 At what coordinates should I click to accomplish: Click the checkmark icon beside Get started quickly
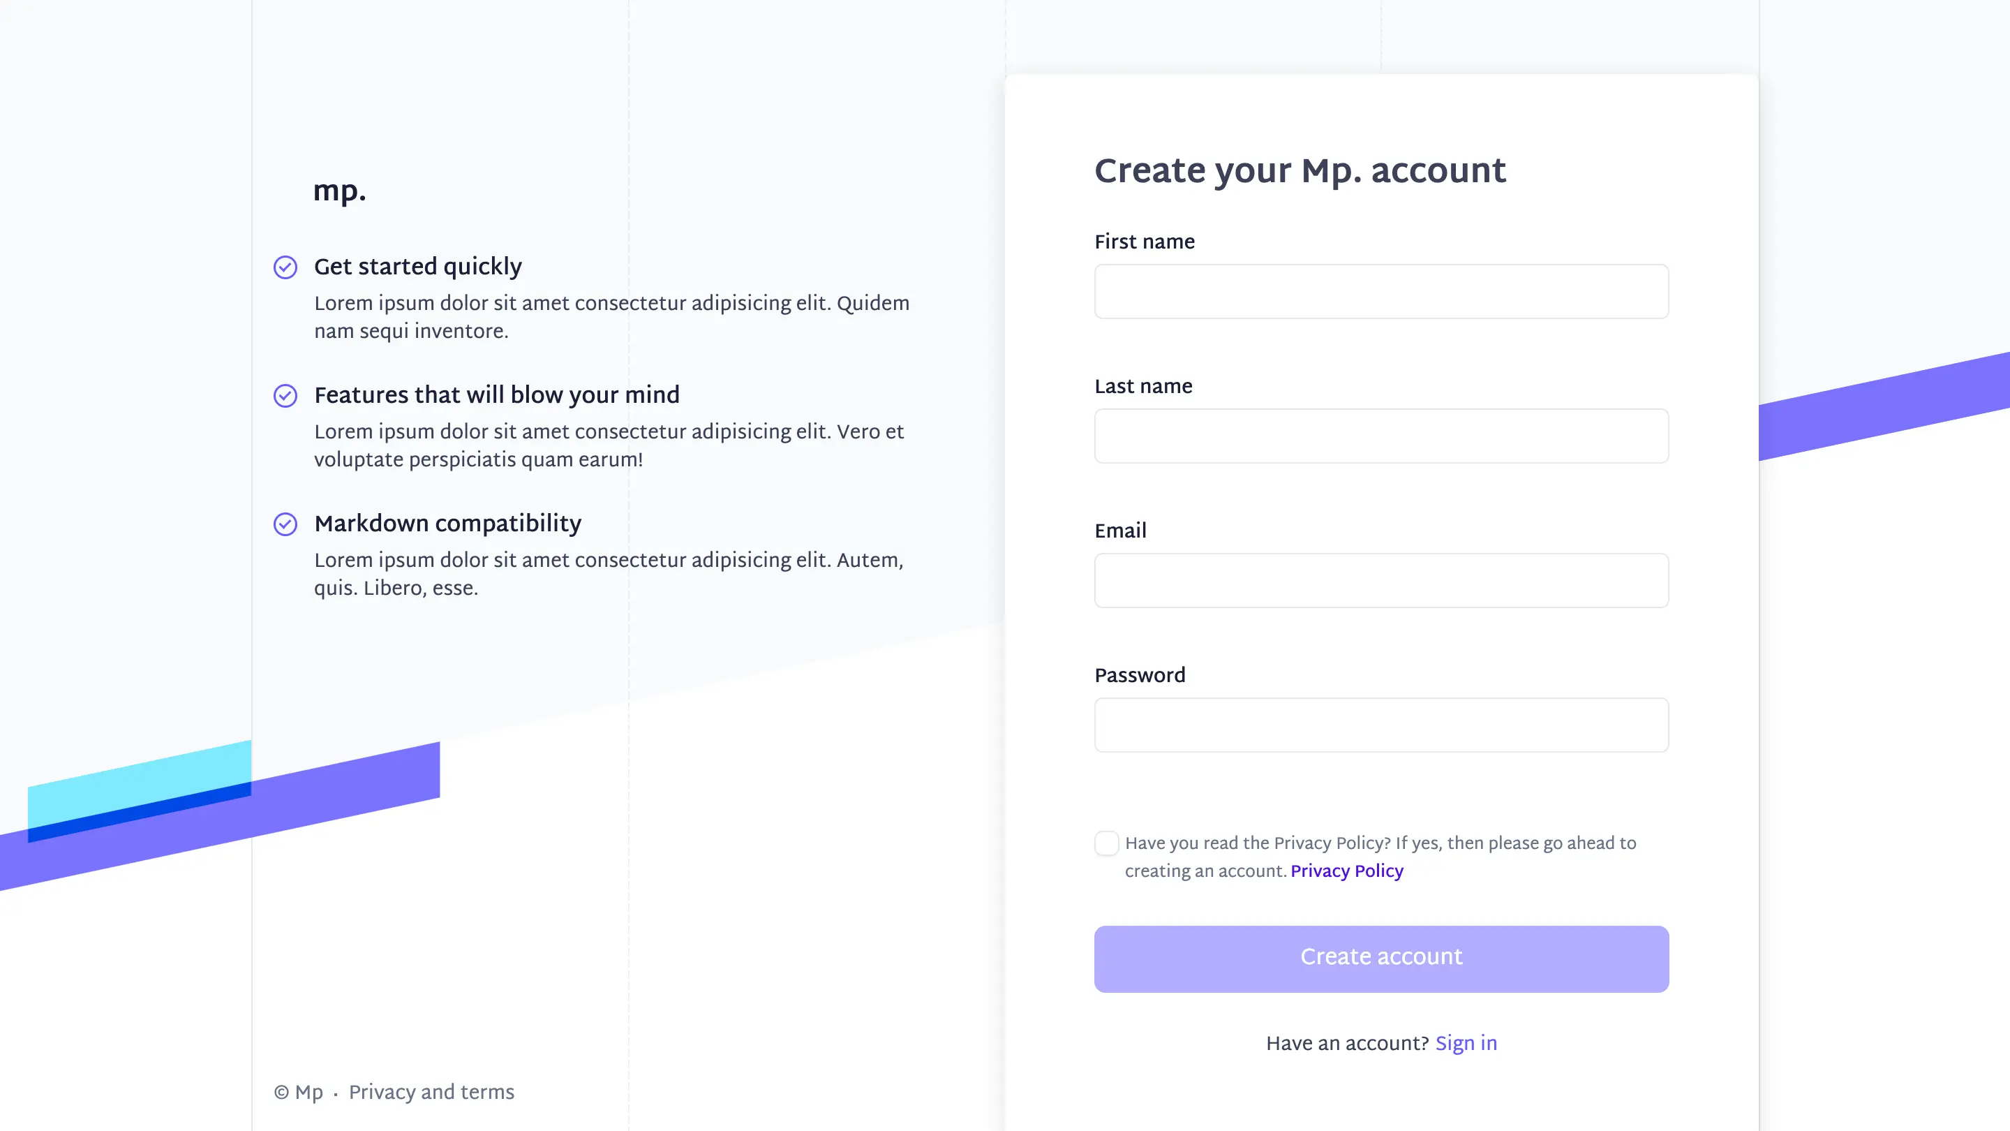coord(285,267)
